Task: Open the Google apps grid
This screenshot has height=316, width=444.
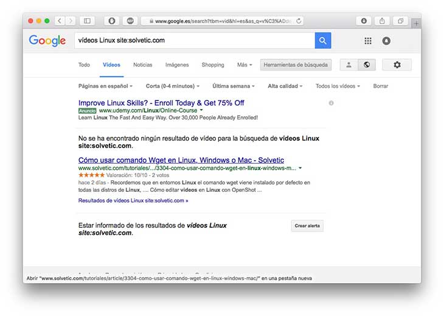Action: (x=368, y=41)
